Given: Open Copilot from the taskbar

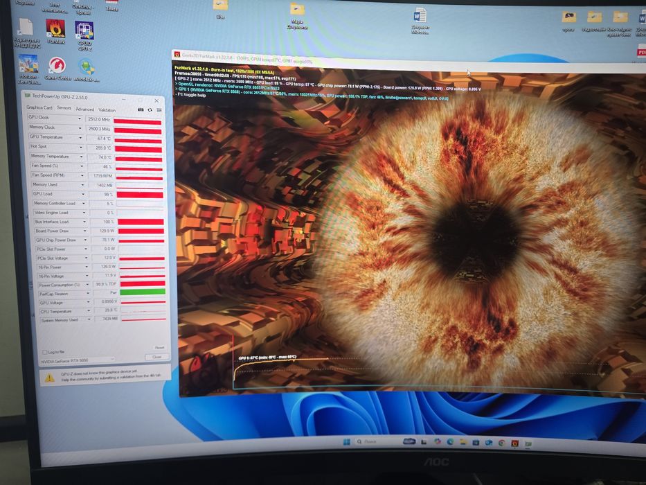Looking at the screenshot, I should 437,441.
